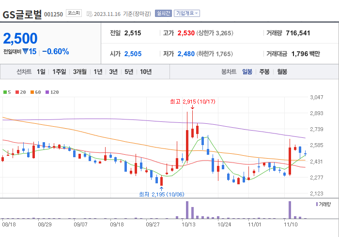This screenshot has width=339, height=237.
Task: Select the 1주일 line chart tab
Action: click(x=59, y=72)
